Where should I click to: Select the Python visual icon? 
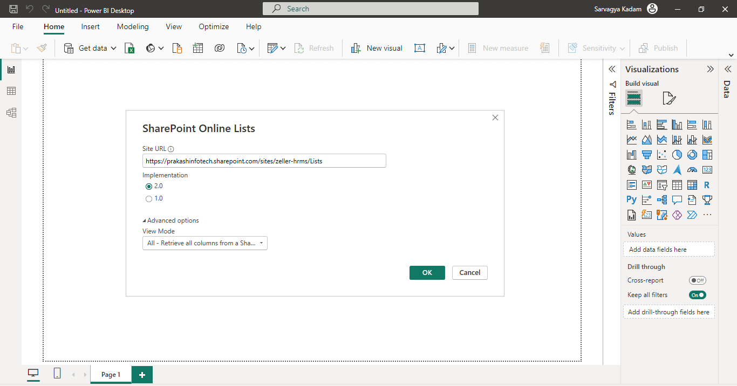pos(632,200)
